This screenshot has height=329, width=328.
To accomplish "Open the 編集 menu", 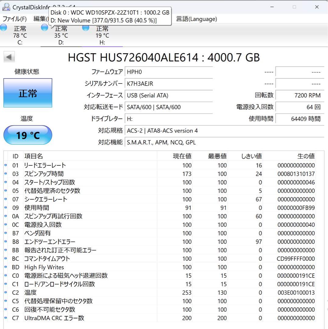I will pos(41,19).
